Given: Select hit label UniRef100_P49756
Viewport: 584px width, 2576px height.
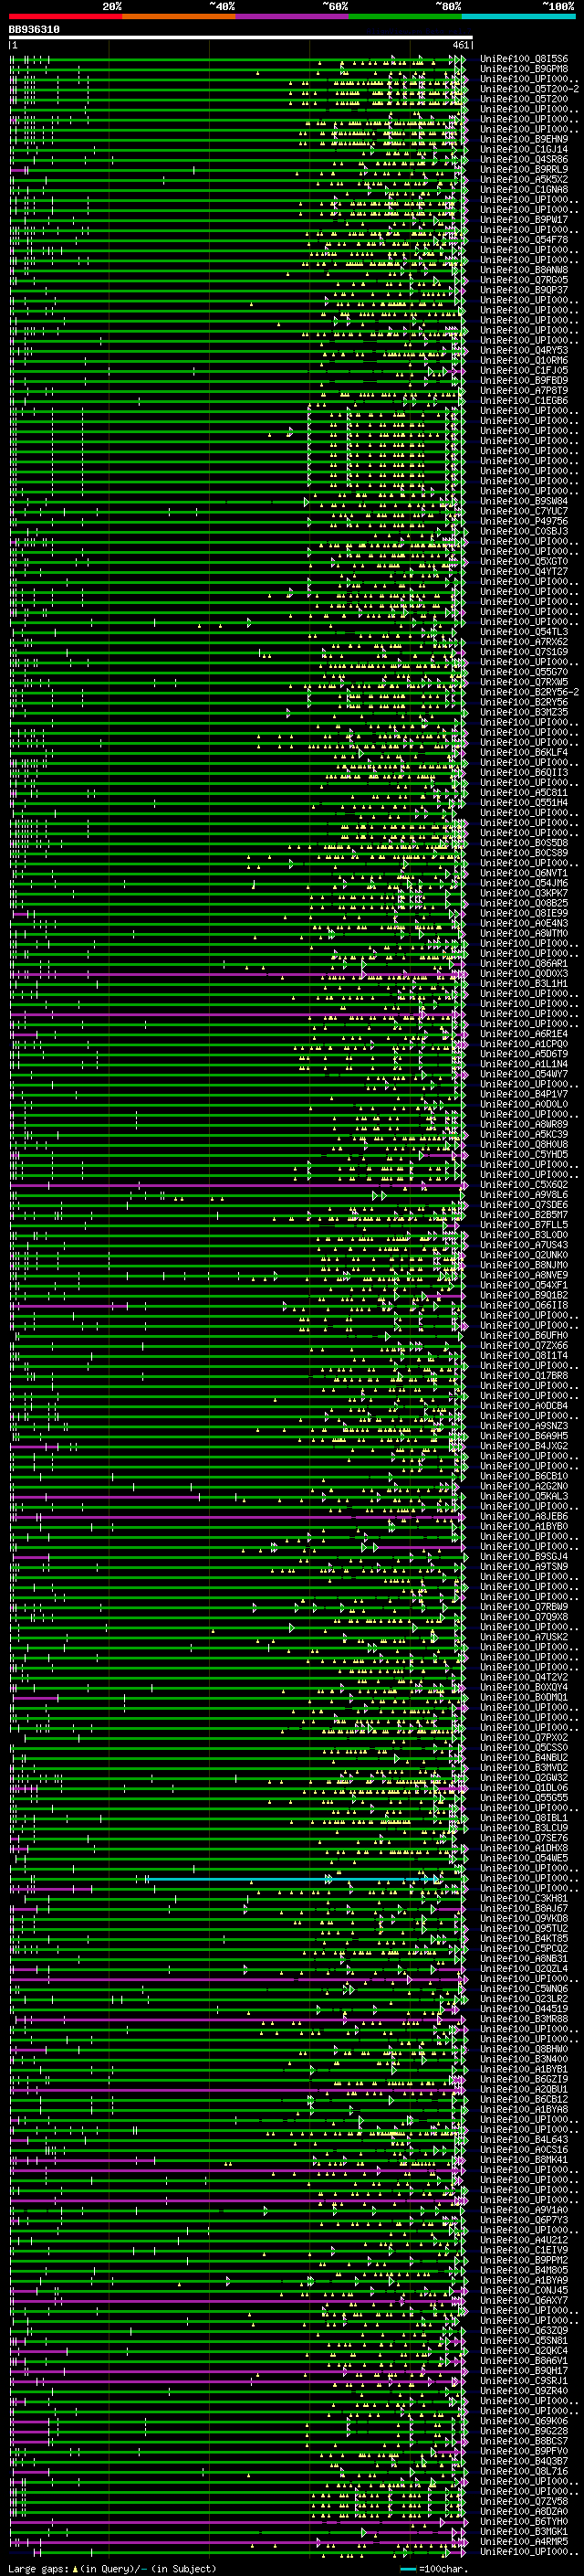Looking at the screenshot, I should tap(524, 521).
